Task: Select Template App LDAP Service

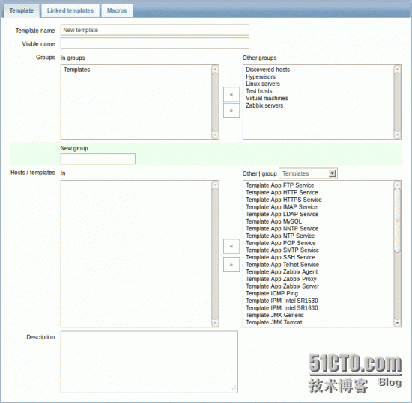Action: point(282,215)
